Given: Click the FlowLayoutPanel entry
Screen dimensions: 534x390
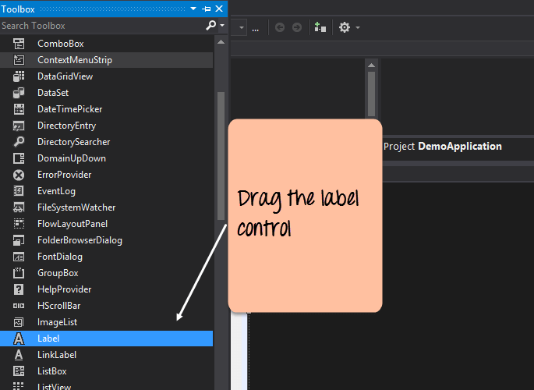Looking at the screenshot, I should (72, 224).
